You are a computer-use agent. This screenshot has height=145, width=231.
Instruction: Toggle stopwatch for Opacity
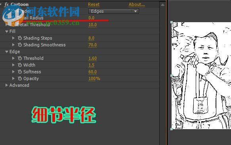20,78
